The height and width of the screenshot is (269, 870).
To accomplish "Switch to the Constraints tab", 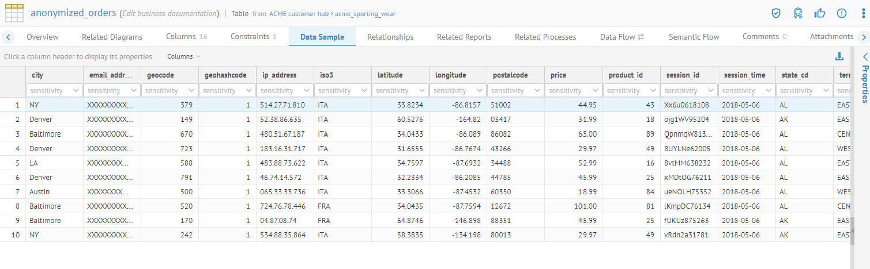I will point(253,37).
